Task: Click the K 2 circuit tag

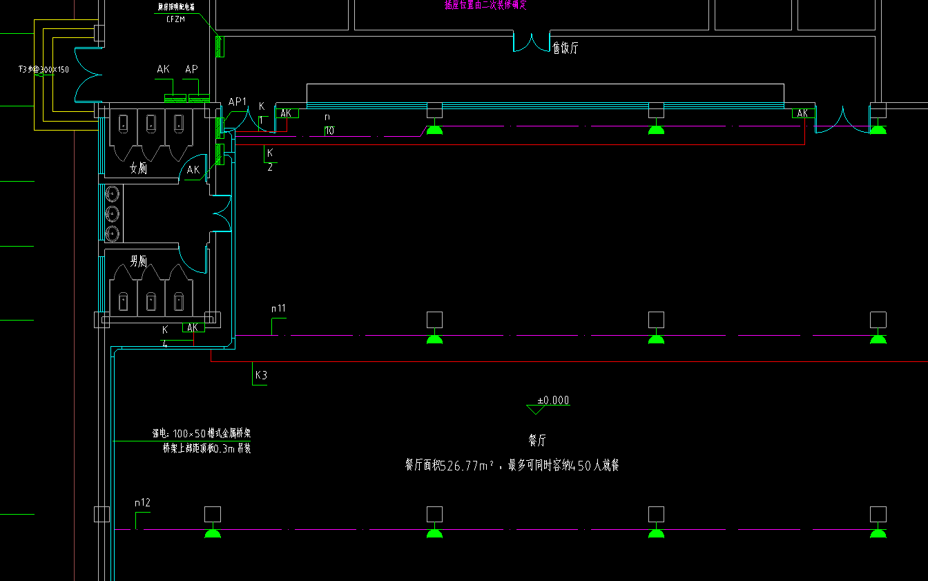Action: tap(270, 160)
